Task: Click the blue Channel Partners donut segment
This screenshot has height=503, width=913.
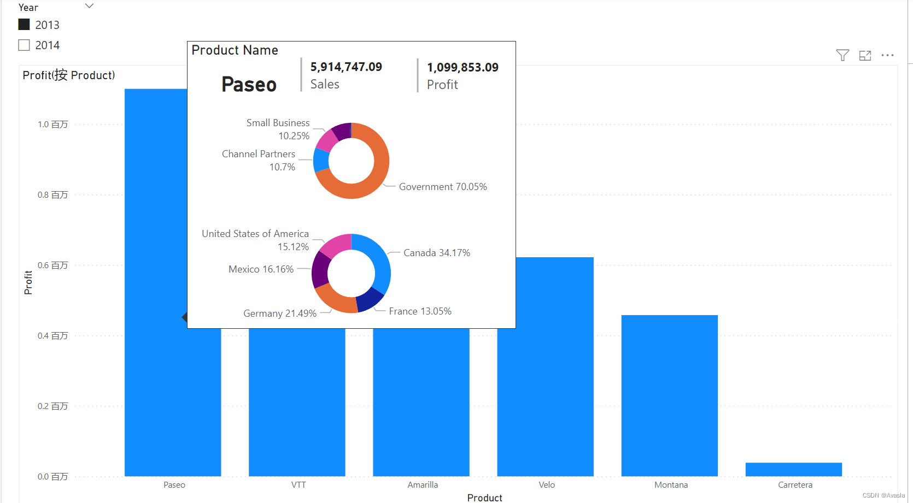Action: (321, 161)
